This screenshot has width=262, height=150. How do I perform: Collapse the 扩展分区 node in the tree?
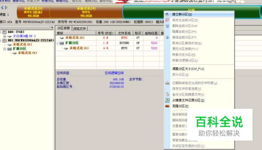(x=5, y=49)
